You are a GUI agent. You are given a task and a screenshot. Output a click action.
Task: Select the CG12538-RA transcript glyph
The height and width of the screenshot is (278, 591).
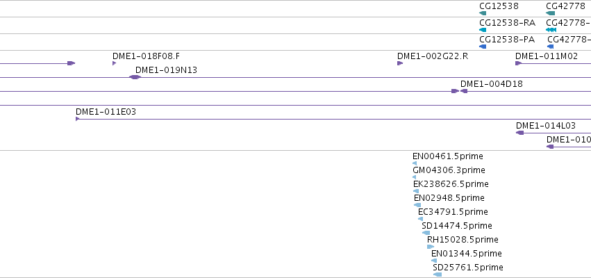pyautogui.click(x=483, y=30)
